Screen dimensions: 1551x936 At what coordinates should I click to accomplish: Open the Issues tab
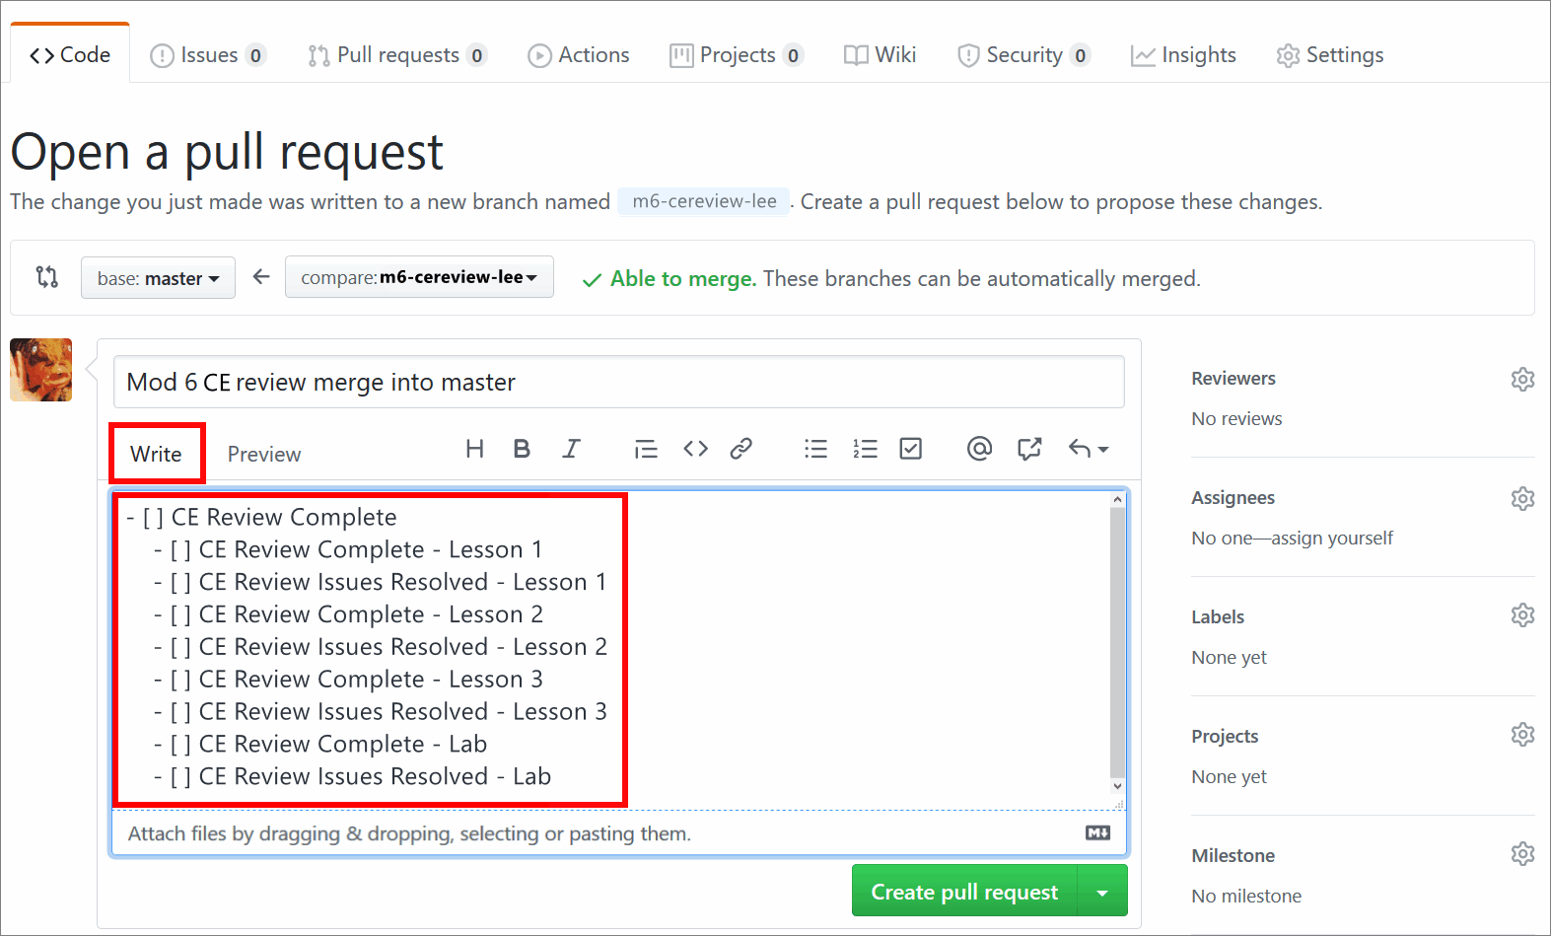tap(208, 55)
